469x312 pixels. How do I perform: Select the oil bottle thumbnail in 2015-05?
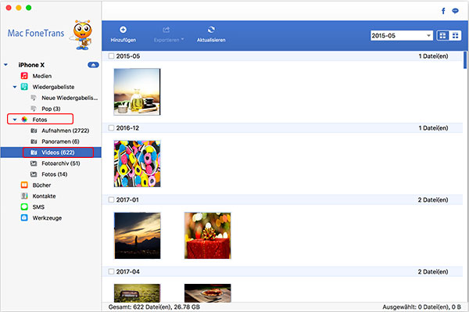point(137,91)
